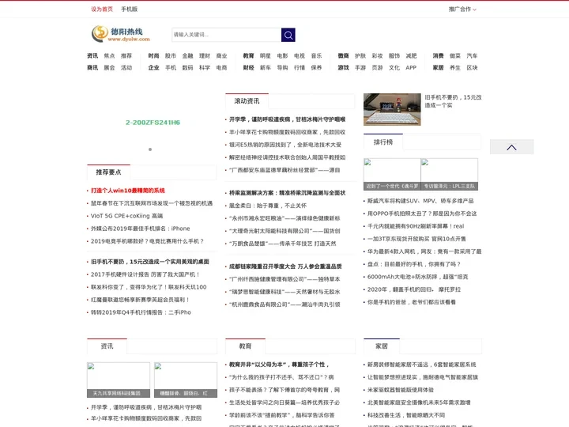The height and width of the screenshot is (427, 569).
Task: Focus the keyword search input field
Action: (227, 35)
